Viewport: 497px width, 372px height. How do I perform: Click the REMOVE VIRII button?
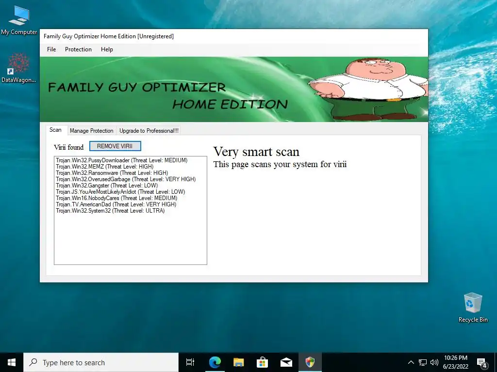click(x=115, y=146)
